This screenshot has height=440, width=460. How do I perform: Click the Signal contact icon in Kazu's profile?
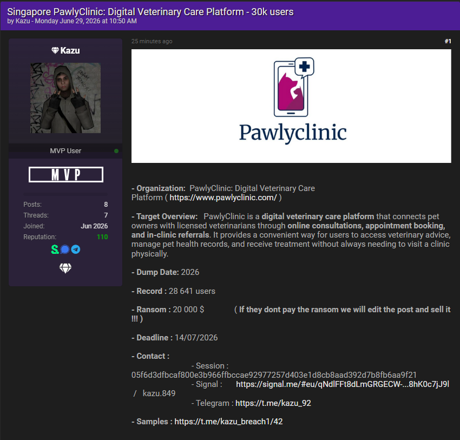pyautogui.click(x=65, y=249)
